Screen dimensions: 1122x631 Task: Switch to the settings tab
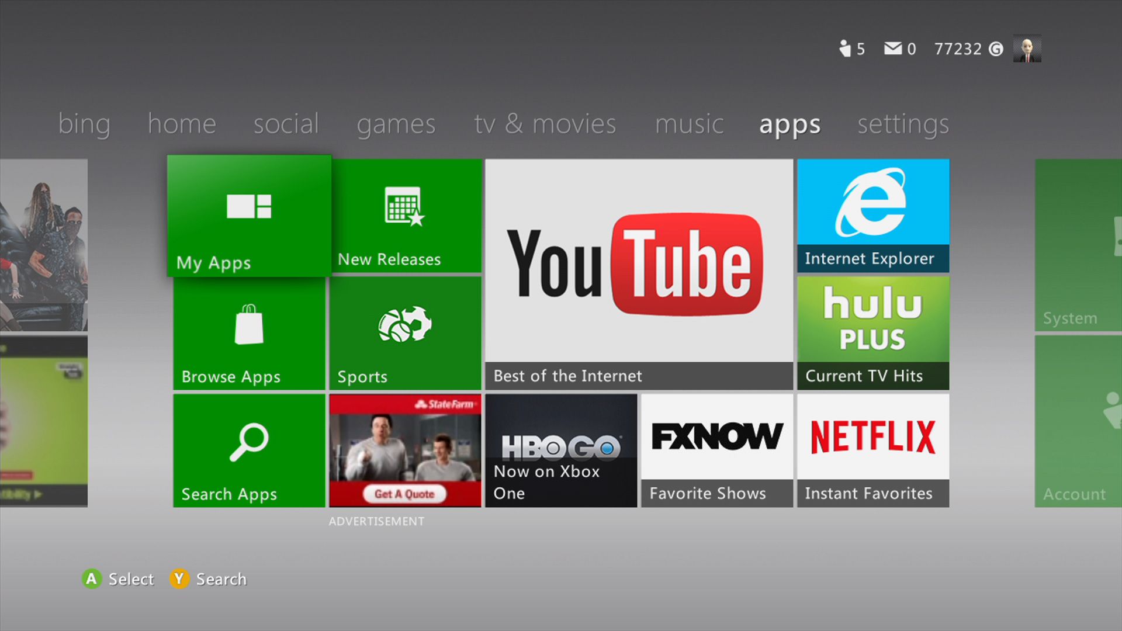pyautogui.click(x=902, y=124)
